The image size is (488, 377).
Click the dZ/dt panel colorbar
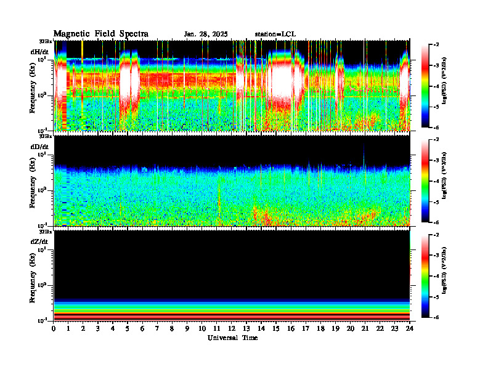tap(425, 276)
